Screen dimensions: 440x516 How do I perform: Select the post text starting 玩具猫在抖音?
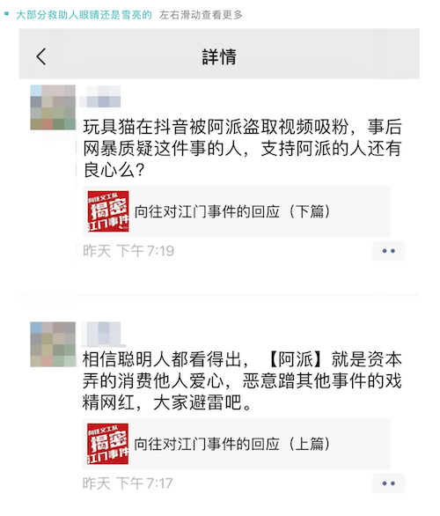tap(242, 149)
